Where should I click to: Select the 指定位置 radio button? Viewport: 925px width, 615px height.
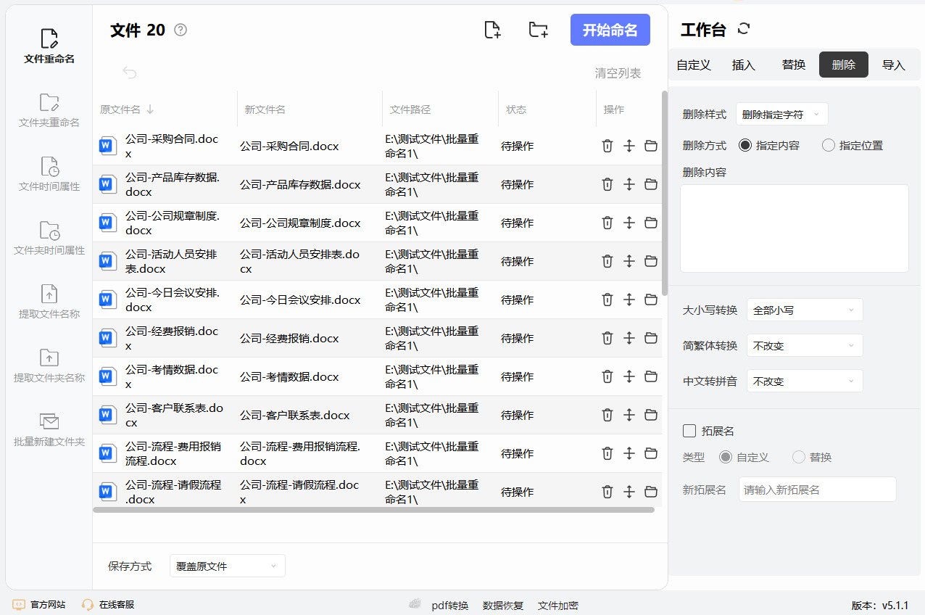[x=829, y=146]
